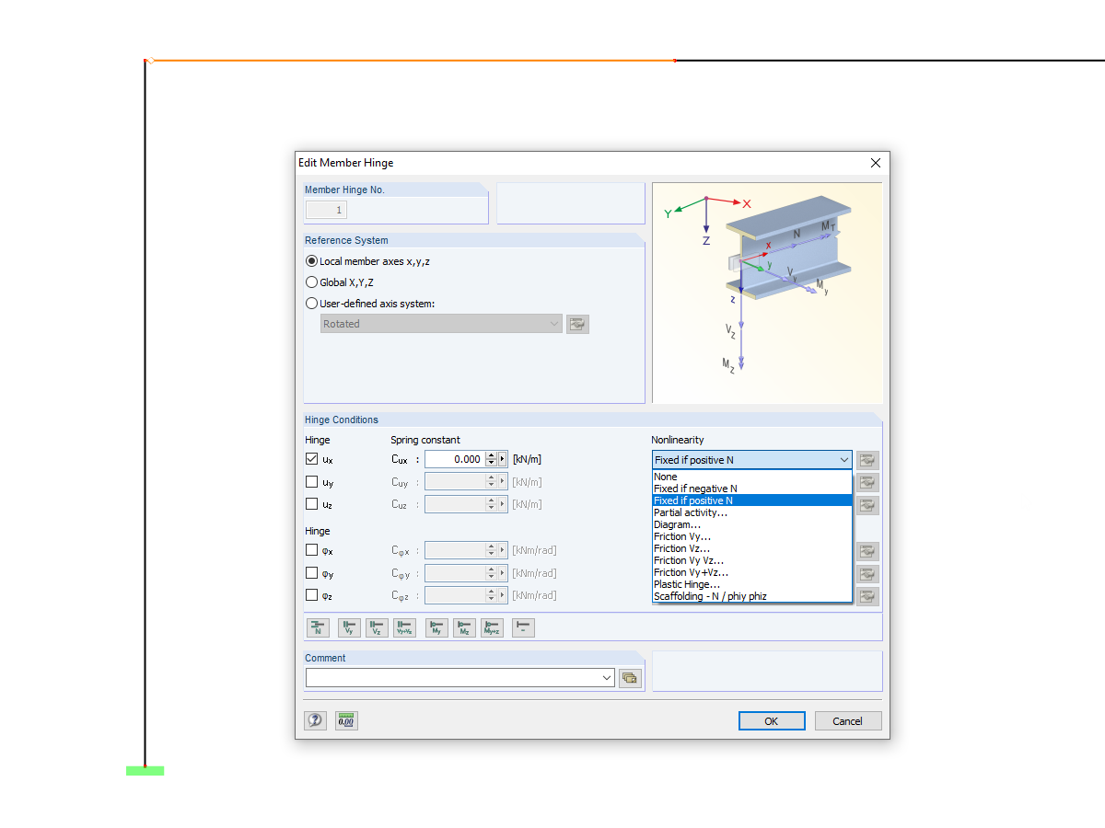Uncheck the ux hinge checkbox
Viewport: 1105px width, 828px height.
point(310,457)
